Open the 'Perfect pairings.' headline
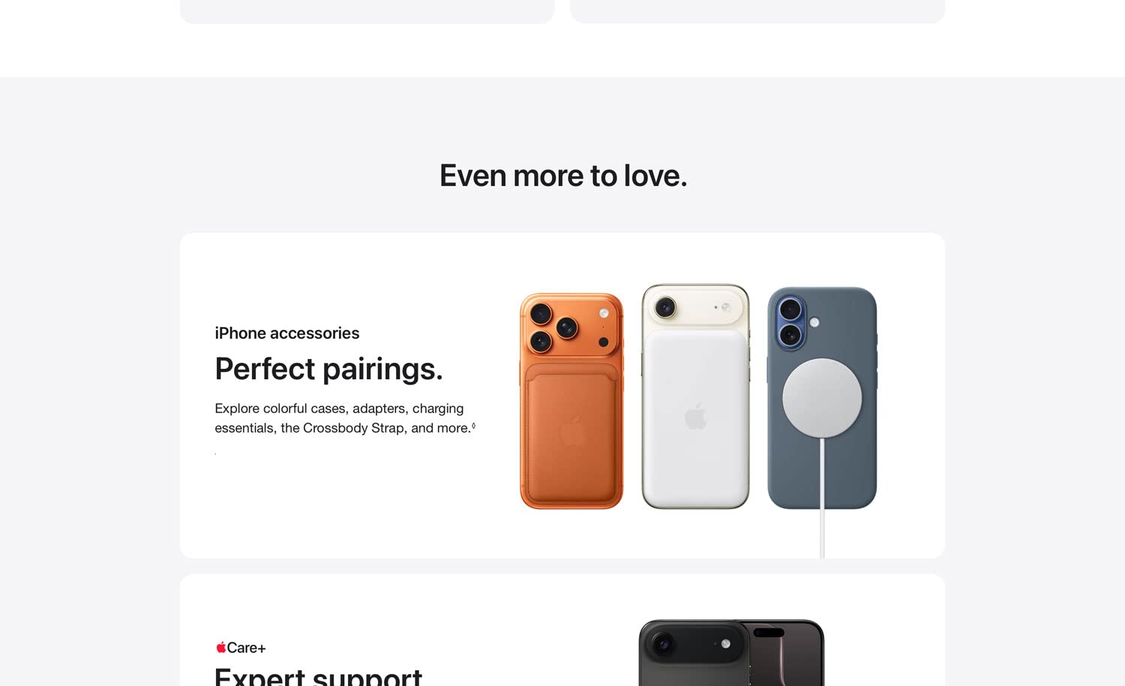 point(328,369)
